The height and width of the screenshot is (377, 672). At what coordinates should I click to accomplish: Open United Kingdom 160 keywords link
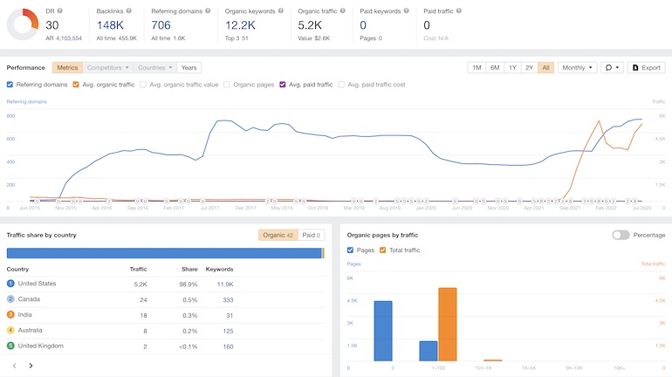228,346
